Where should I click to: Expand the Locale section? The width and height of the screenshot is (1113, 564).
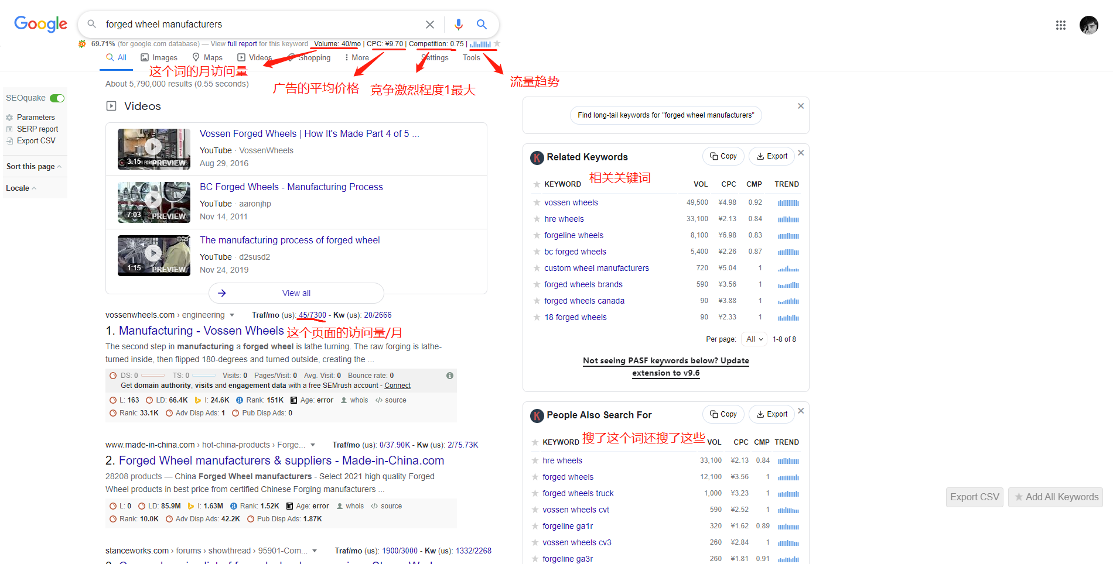coord(21,188)
